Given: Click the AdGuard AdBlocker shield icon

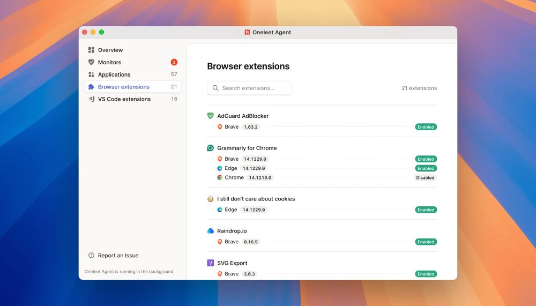Looking at the screenshot, I should (x=211, y=116).
